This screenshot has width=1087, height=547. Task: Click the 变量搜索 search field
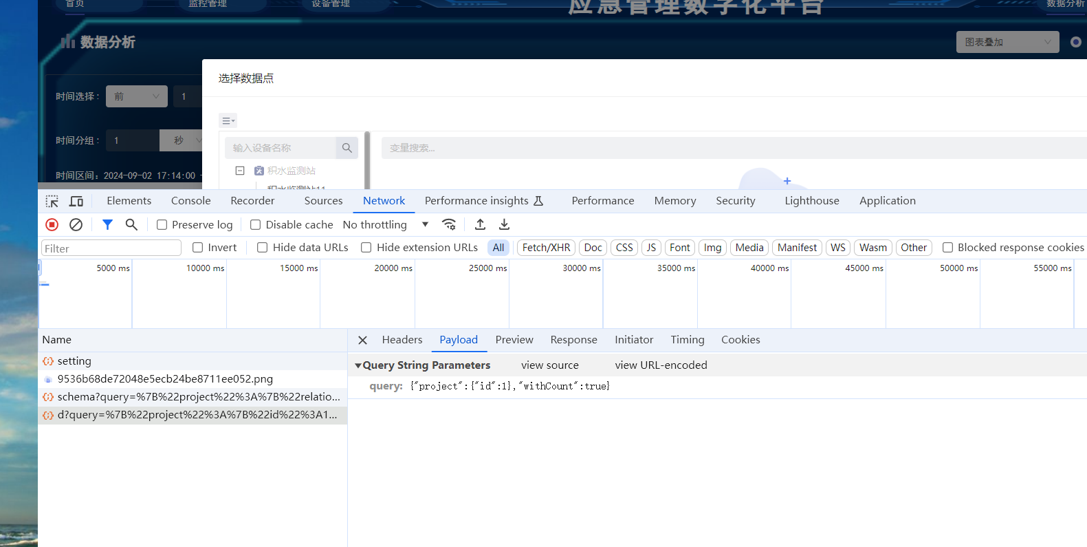click(x=734, y=148)
